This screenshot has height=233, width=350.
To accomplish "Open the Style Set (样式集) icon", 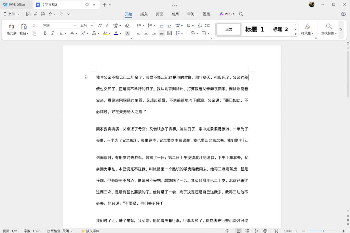I will pos(307,26).
